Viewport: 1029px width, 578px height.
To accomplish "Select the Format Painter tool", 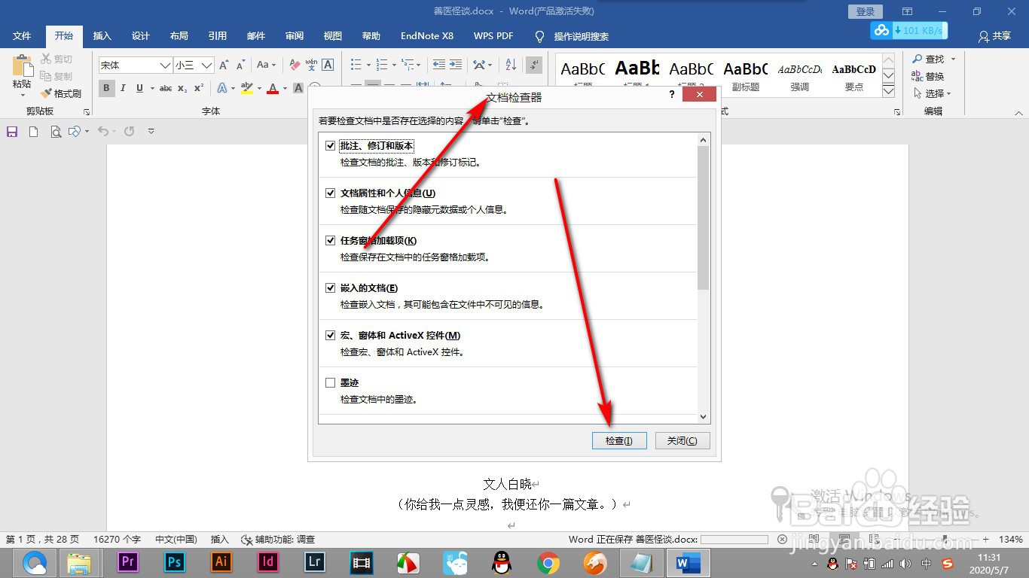I will click(60, 93).
